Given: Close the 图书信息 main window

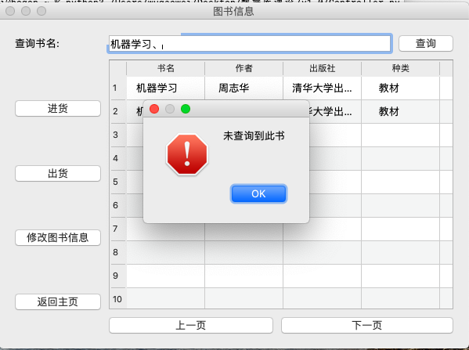Looking at the screenshot, I should [10, 11].
